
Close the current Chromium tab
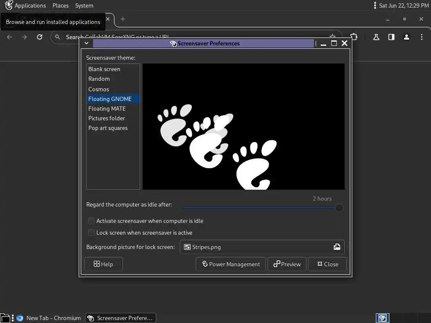(x=108, y=19)
